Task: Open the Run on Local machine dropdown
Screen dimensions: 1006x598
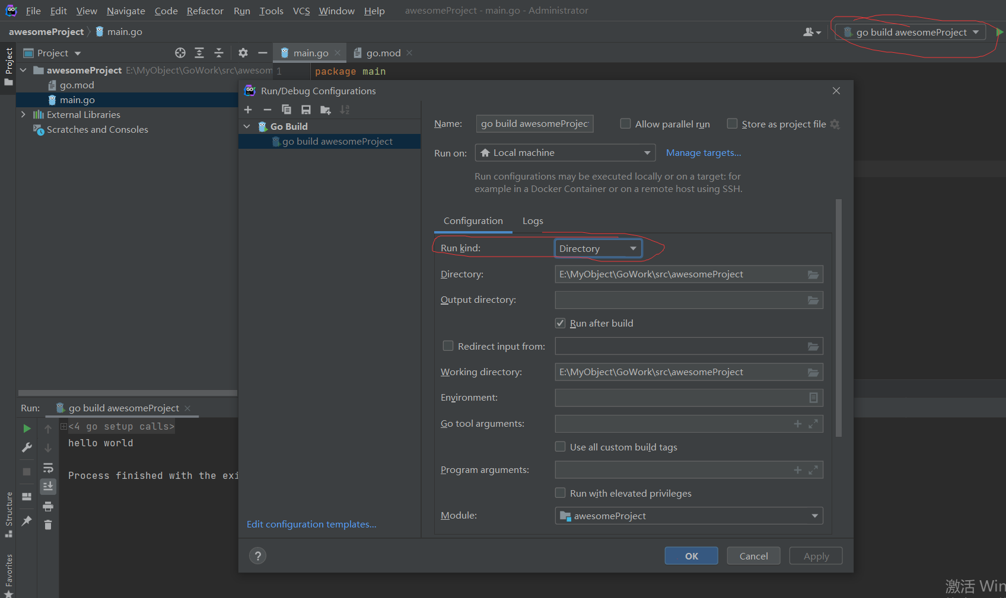Action: pyautogui.click(x=565, y=153)
